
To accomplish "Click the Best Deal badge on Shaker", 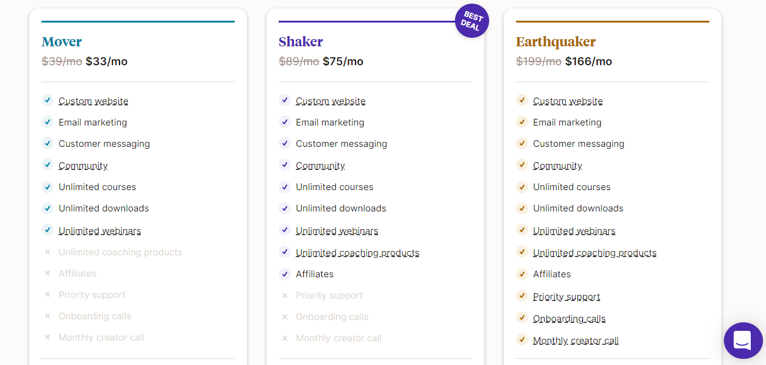I will coord(471,21).
